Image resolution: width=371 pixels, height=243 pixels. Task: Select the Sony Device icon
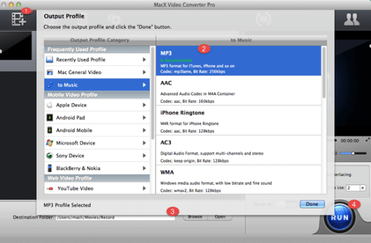[49, 156]
